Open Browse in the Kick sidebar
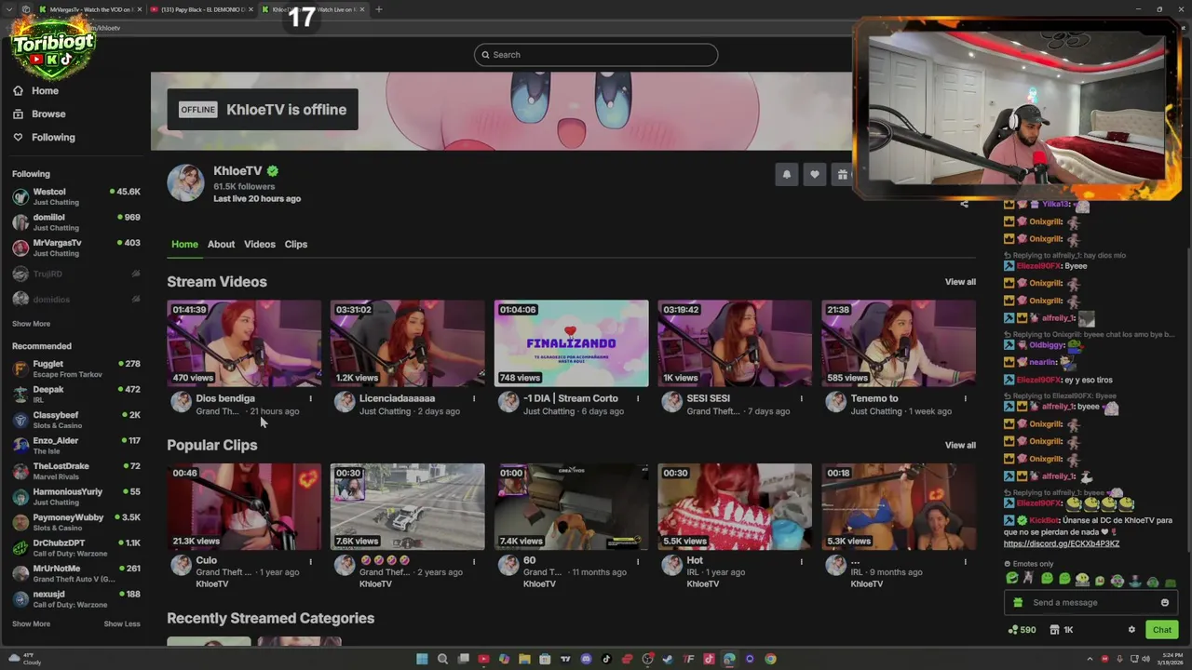1192x670 pixels. 39,114
